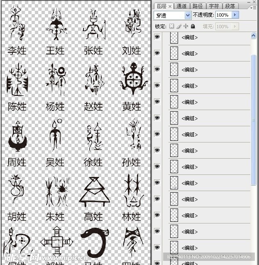This screenshot has width=259, height=265.
Task: Click the totem graphic above 赵姓
Action: click(x=95, y=79)
